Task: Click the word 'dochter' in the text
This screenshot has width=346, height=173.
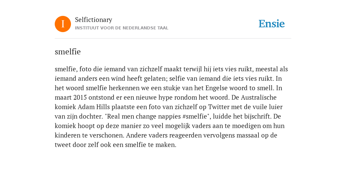Action: click(x=88, y=117)
